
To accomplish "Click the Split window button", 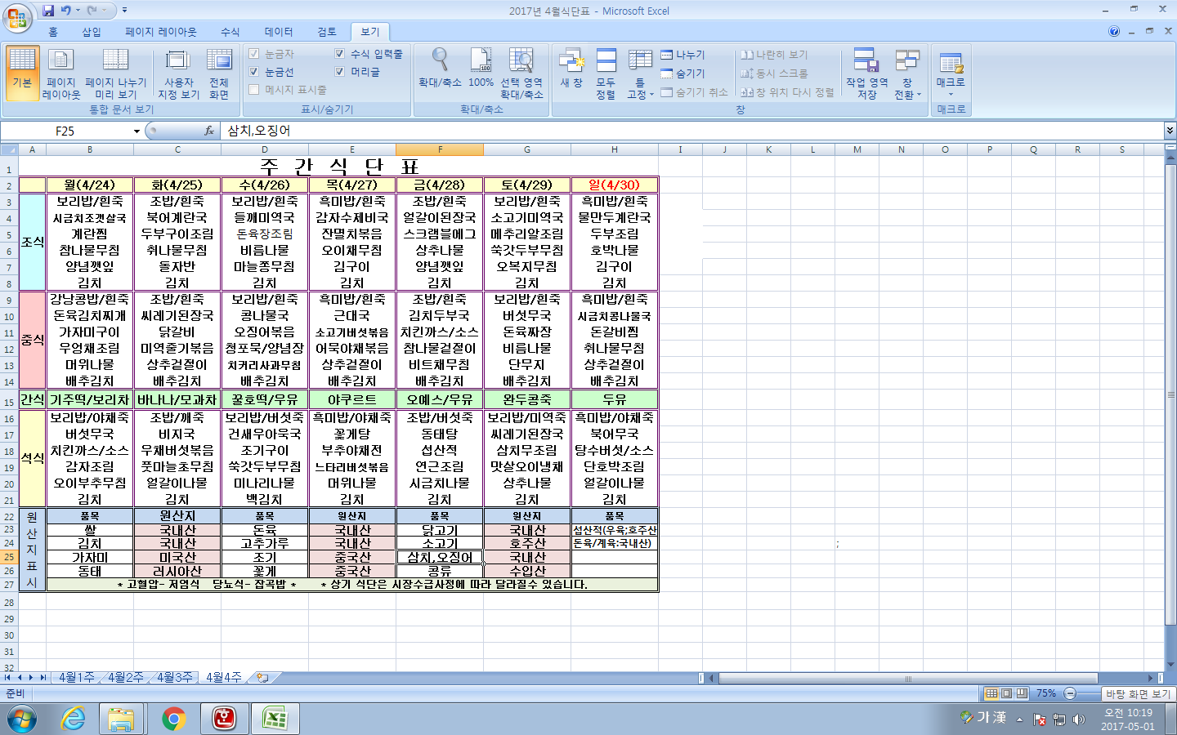I will pos(683,55).
